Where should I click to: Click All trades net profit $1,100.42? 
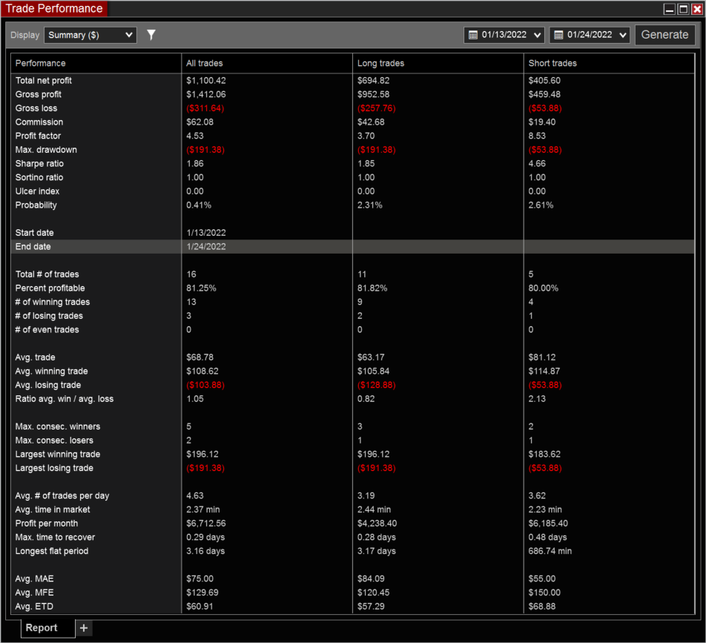click(x=206, y=81)
